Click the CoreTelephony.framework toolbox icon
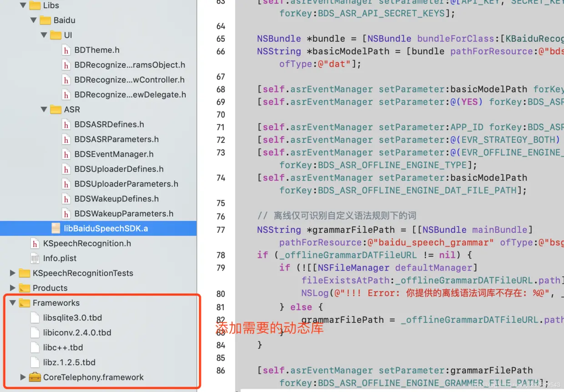The width and height of the screenshot is (564, 392). click(x=35, y=377)
